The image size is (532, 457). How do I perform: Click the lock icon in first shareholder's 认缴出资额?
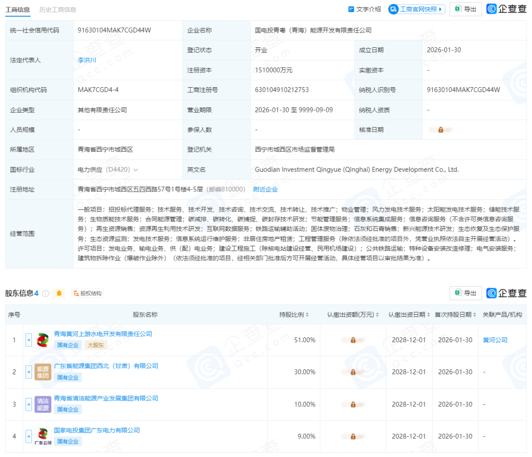point(353,340)
